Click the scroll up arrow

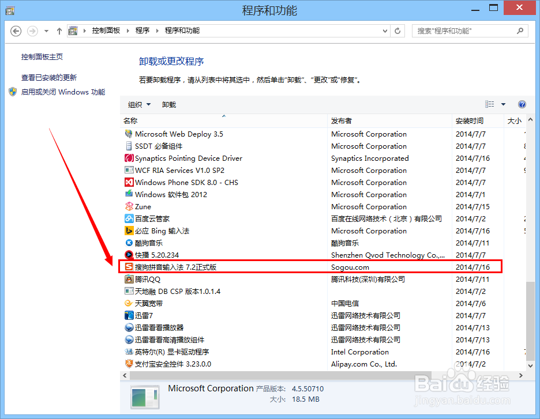530,120
